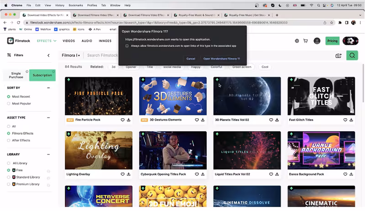Favorite Dance Background Pack heart icon
This screenshot has height=211, width=365.
point(345,174)
